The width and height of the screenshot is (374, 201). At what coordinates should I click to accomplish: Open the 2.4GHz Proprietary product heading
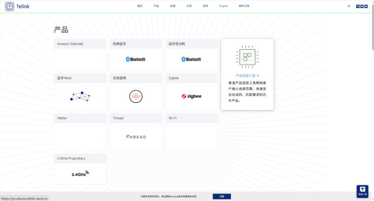[72, 158]
